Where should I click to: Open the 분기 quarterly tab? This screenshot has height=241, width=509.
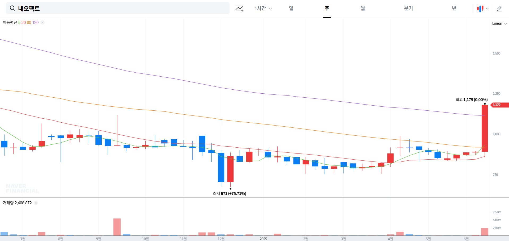[408, 9]
